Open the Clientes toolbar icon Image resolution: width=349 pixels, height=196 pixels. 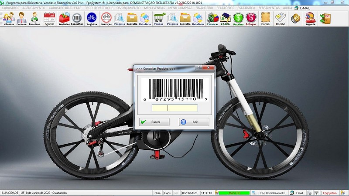9,19
